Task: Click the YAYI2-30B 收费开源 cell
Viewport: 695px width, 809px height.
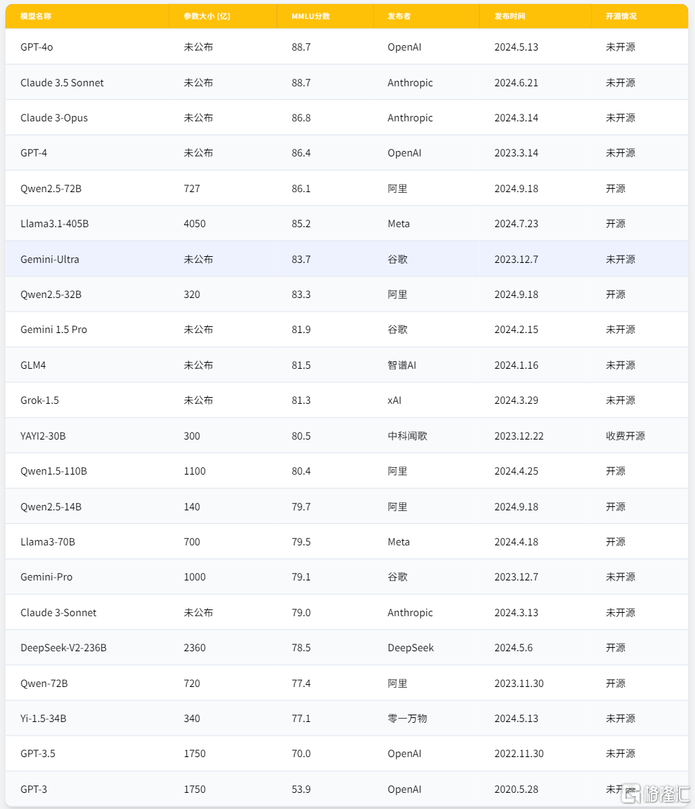Action: coord(625,436)
